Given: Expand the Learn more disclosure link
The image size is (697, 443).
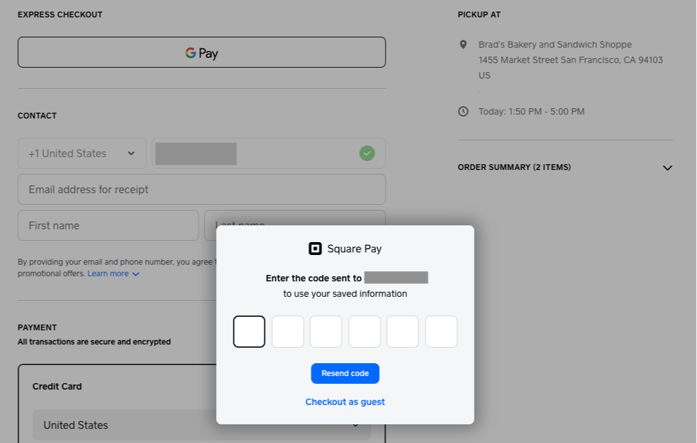Looking at the screenshot, I should [113, 274].
